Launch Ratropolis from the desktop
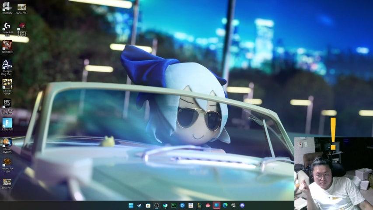 (x=7, y=47)
